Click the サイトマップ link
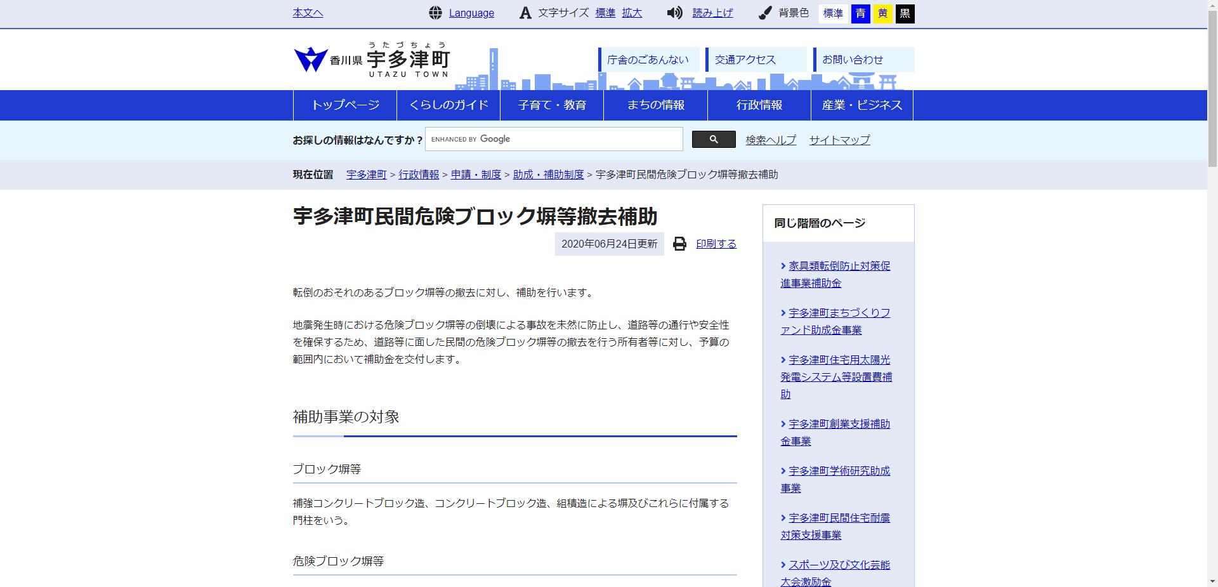Viewport: 1218px width, 587px height. click(839, 140)
